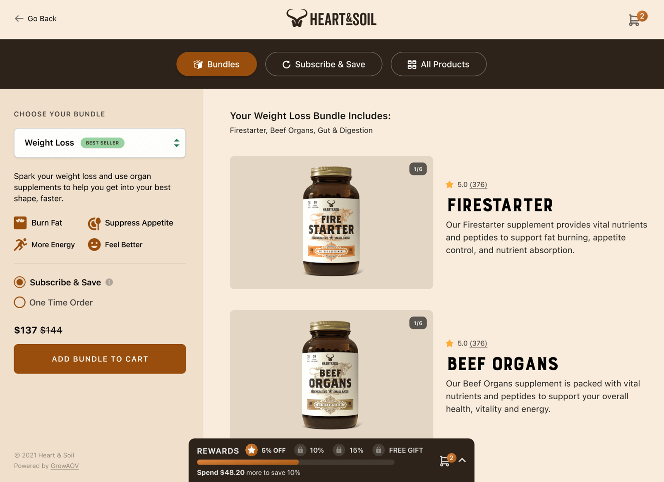Screen dimensions: 664x482
Task: Click the locked FREE GIFT reward icon
Action: (378, 450)
